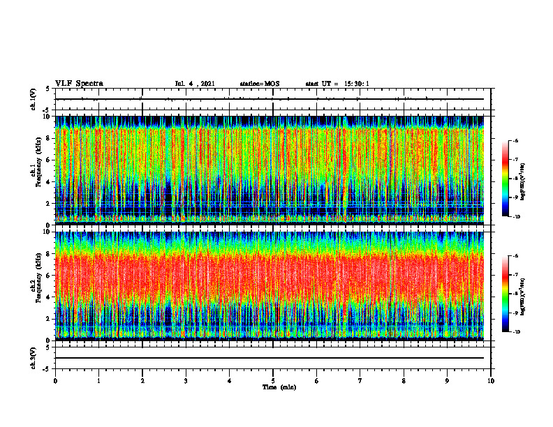Click the ch.1 frequency axis "2" tick label
Screen dimensions: 553x427
click(x=49, y=204)
